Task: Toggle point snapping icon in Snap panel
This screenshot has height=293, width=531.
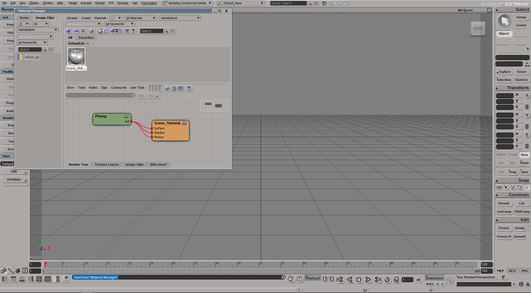Action: click(506, 187)
